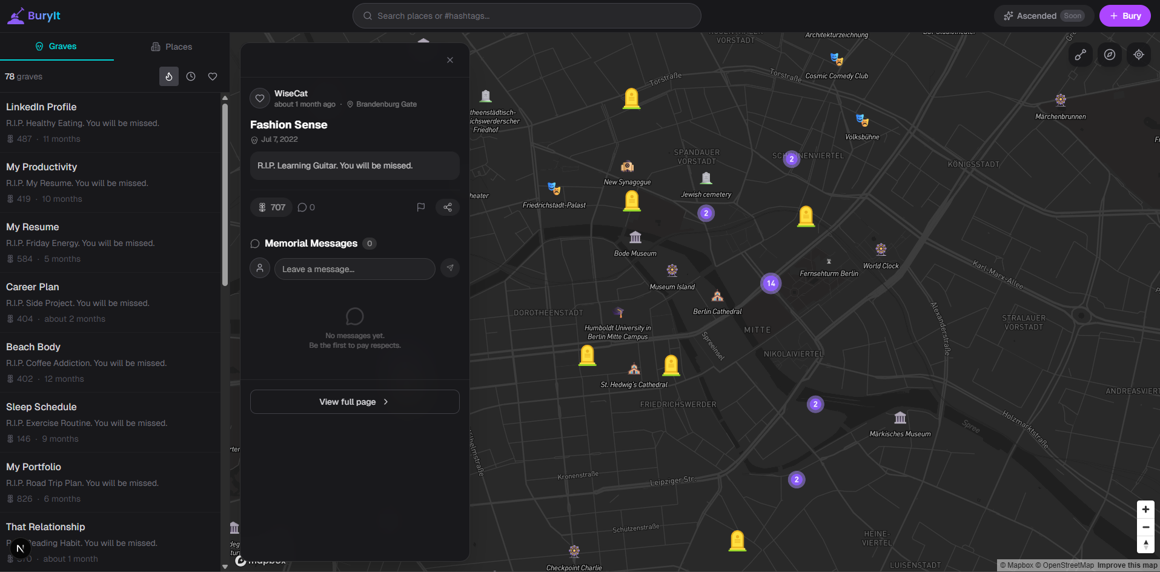Close the Fashion Sense grave panel

click(x=450, y=60)
